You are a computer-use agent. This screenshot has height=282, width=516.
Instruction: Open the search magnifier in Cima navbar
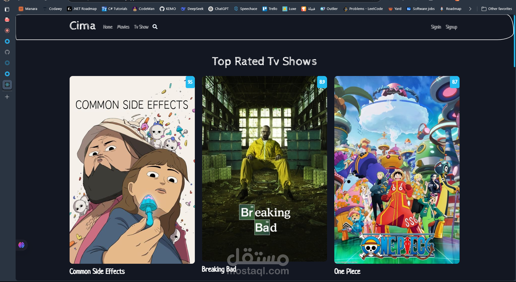coord(155,27)
